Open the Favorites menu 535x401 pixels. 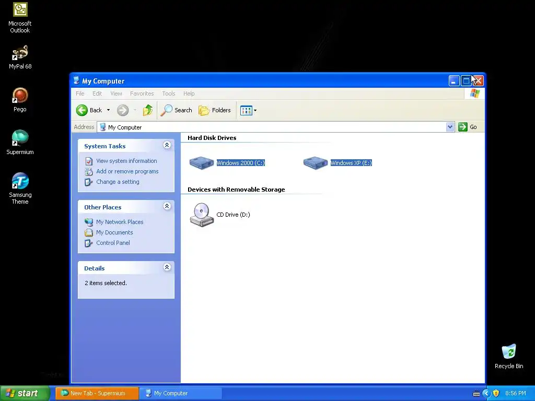point(142,93)
